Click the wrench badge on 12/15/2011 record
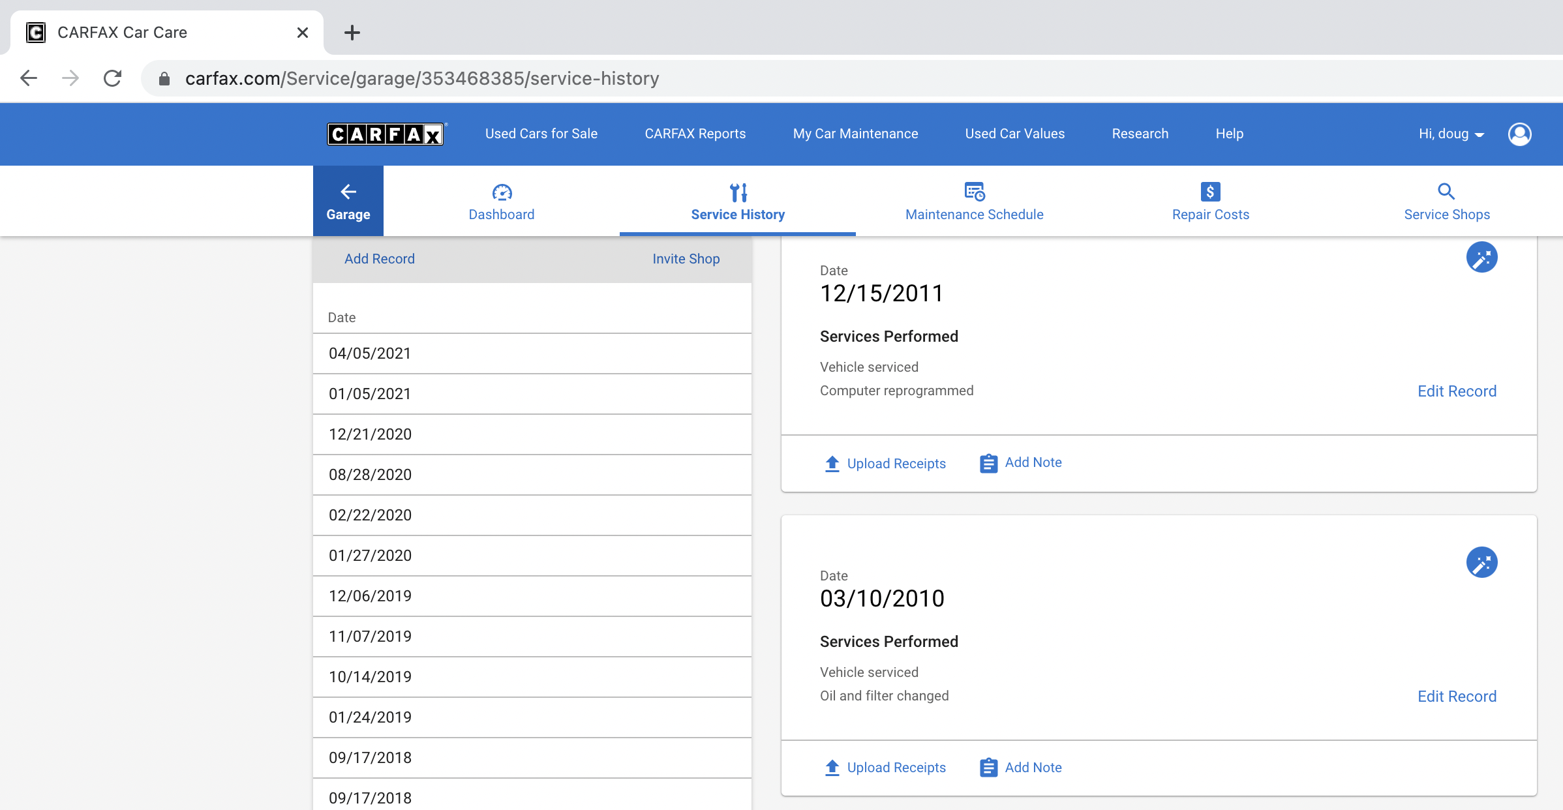Image resolution: width=1563 pixels, height=810 pixels. tap(1481, 257)
